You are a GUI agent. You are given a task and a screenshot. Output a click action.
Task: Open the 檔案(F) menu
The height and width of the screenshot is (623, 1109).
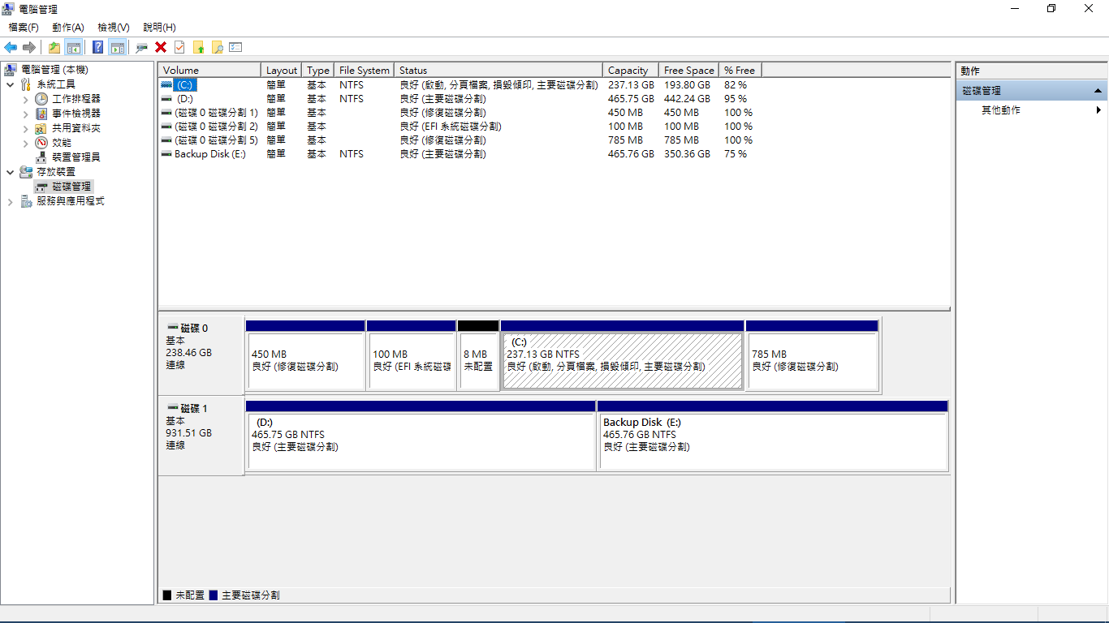coord(24,28)
